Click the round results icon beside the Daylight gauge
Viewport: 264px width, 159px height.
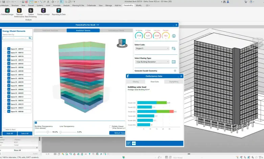(x=174, y=36)
